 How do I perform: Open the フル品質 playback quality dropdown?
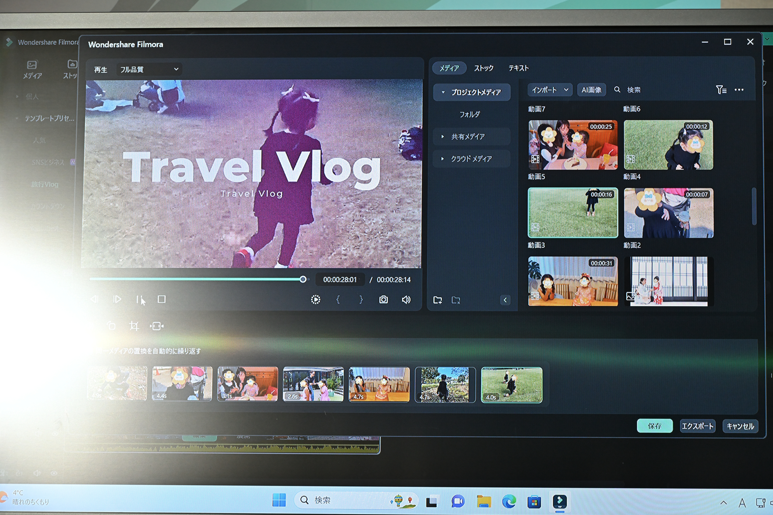[x=149, y=69]
